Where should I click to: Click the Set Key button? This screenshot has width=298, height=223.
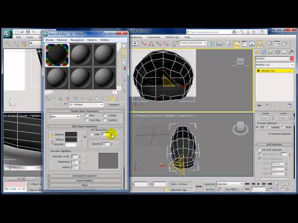click(x=210, y=189)
